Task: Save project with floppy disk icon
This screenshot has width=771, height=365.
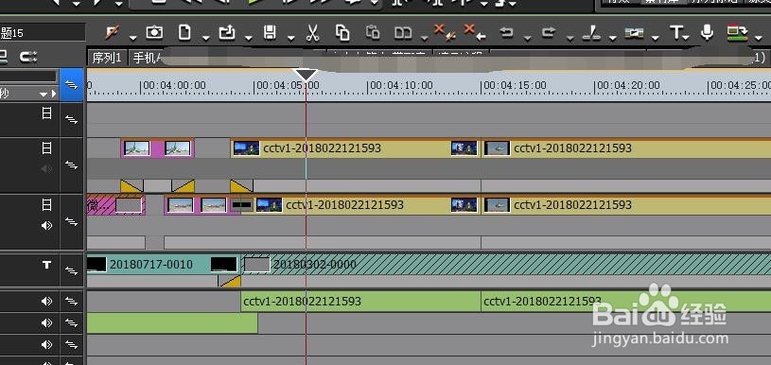Action: tap(270, 33)
